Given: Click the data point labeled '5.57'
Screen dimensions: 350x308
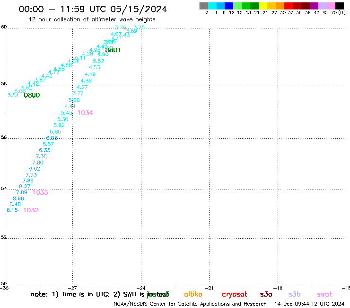Looking at the screenshot, I should point(48,144).
